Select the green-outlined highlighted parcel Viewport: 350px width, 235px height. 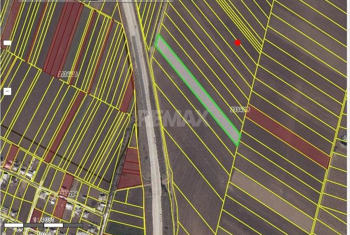[198, 90]
